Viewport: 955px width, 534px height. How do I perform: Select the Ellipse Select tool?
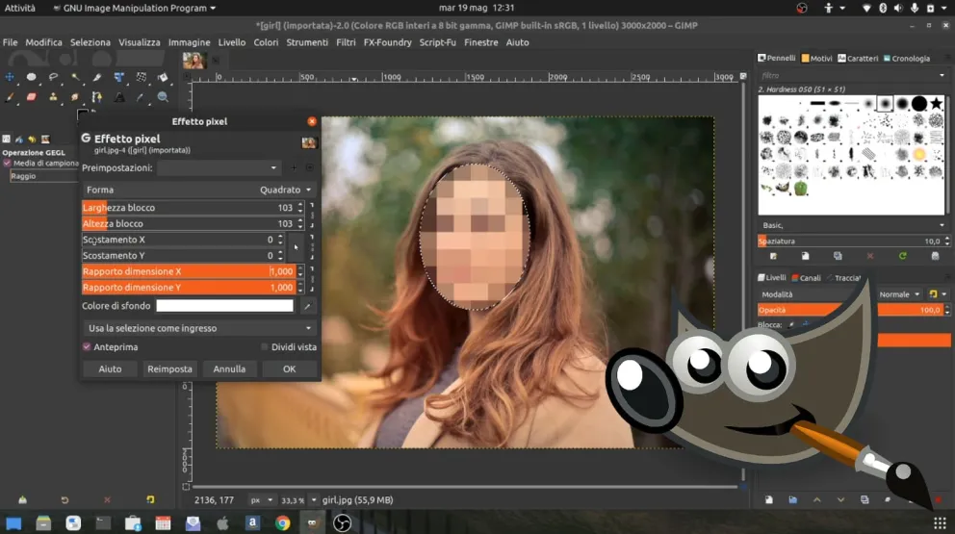[31, 77]
